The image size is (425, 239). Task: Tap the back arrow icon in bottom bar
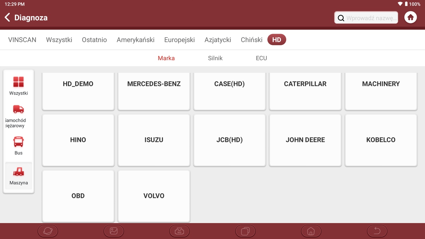coord(377,231)
